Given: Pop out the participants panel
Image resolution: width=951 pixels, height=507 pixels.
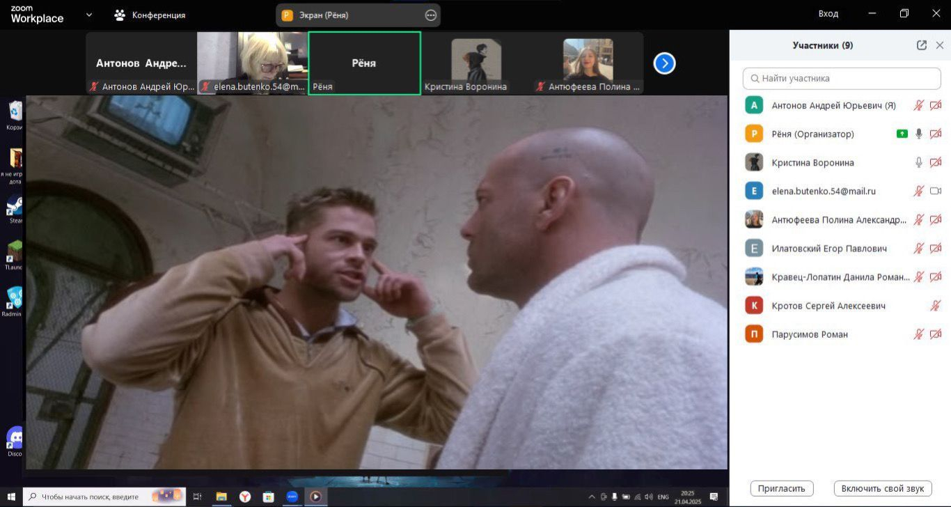Looking at the screenshot, I should point(922,45).
